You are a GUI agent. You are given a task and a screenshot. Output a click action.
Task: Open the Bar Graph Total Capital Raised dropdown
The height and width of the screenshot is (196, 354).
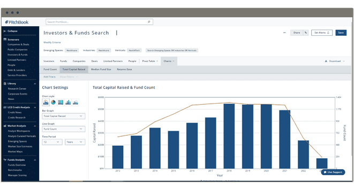(x=64, y=116)
